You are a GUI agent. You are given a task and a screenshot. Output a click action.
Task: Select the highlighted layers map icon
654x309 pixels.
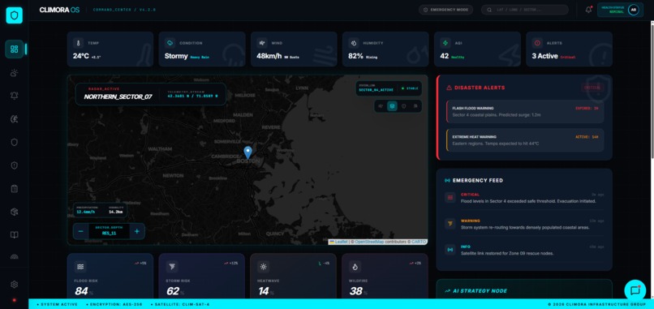click(x=392, y=106)
